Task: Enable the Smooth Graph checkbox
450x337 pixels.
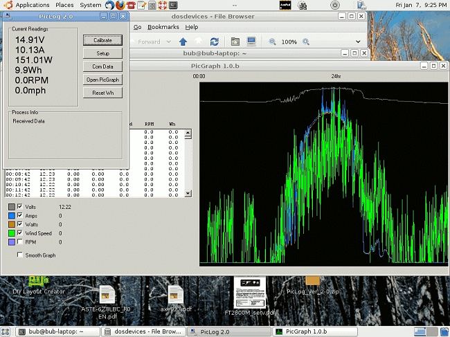Action: (21, 255)
